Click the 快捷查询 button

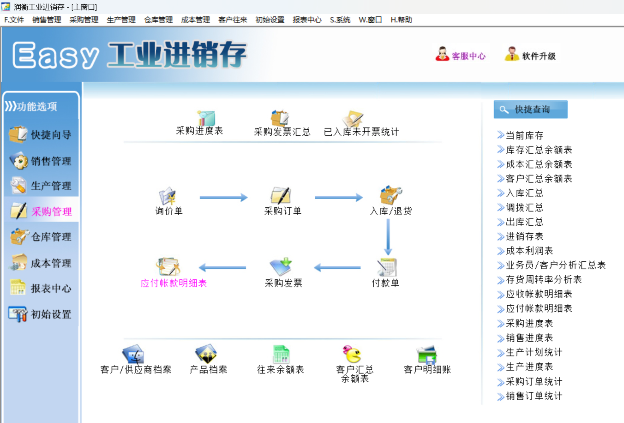(530, 109)
